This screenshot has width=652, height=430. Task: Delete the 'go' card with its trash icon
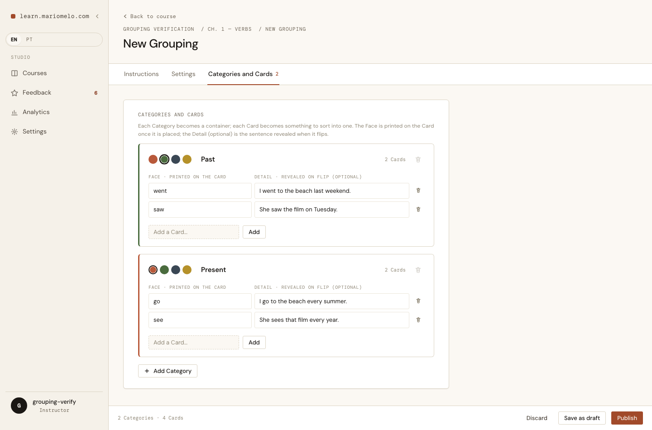click(x=418, y=301)
